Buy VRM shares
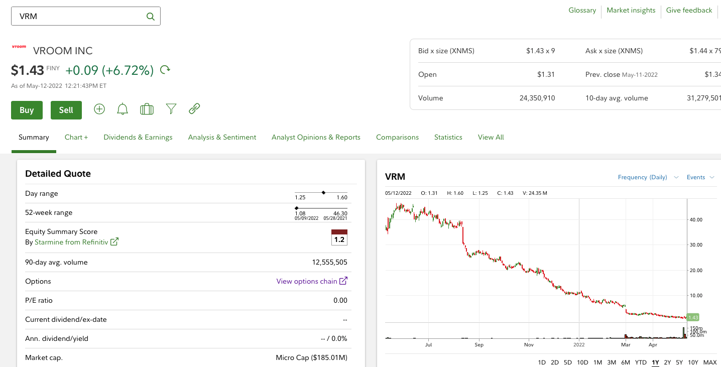The width and height of the screenshot is (721, 367). coord(27,110)
